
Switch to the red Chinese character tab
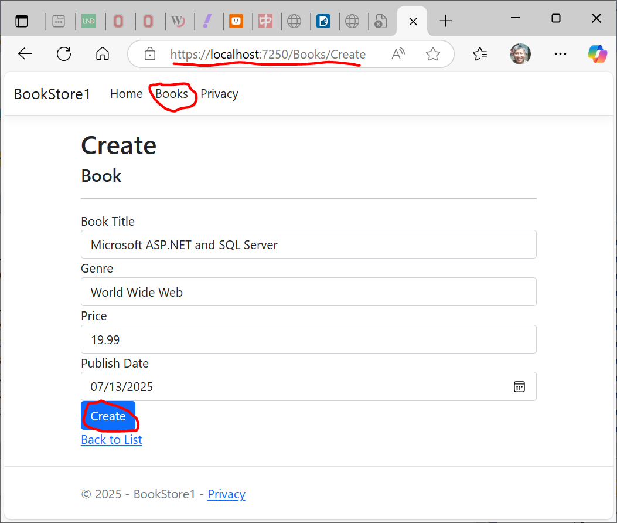click(265, 21)
